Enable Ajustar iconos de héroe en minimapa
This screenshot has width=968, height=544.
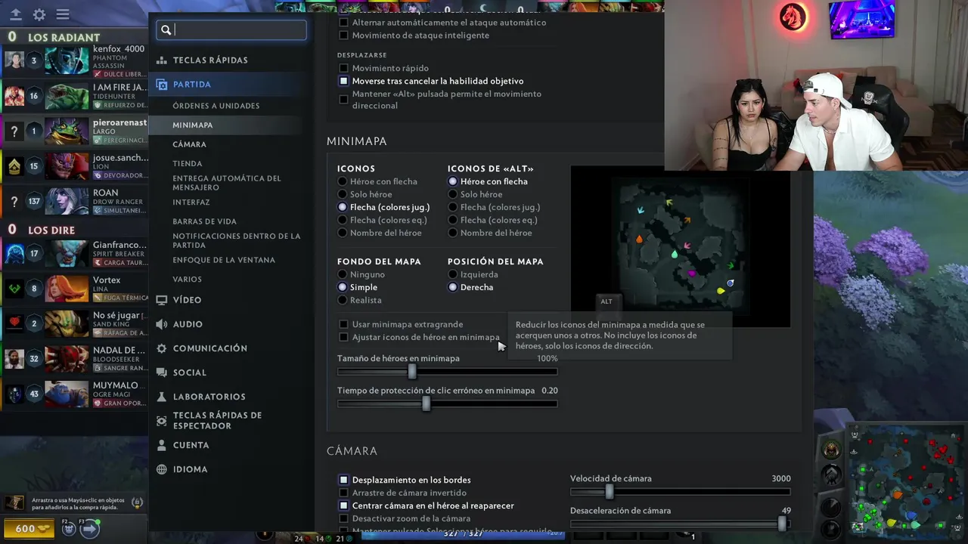coord(343,337)
